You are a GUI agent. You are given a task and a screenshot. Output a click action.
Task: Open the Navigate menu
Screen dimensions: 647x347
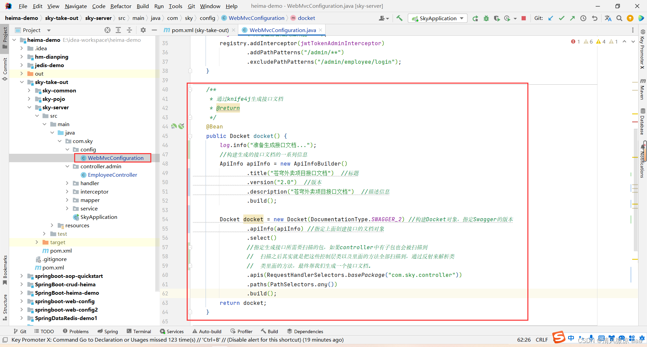coord(76,6)
